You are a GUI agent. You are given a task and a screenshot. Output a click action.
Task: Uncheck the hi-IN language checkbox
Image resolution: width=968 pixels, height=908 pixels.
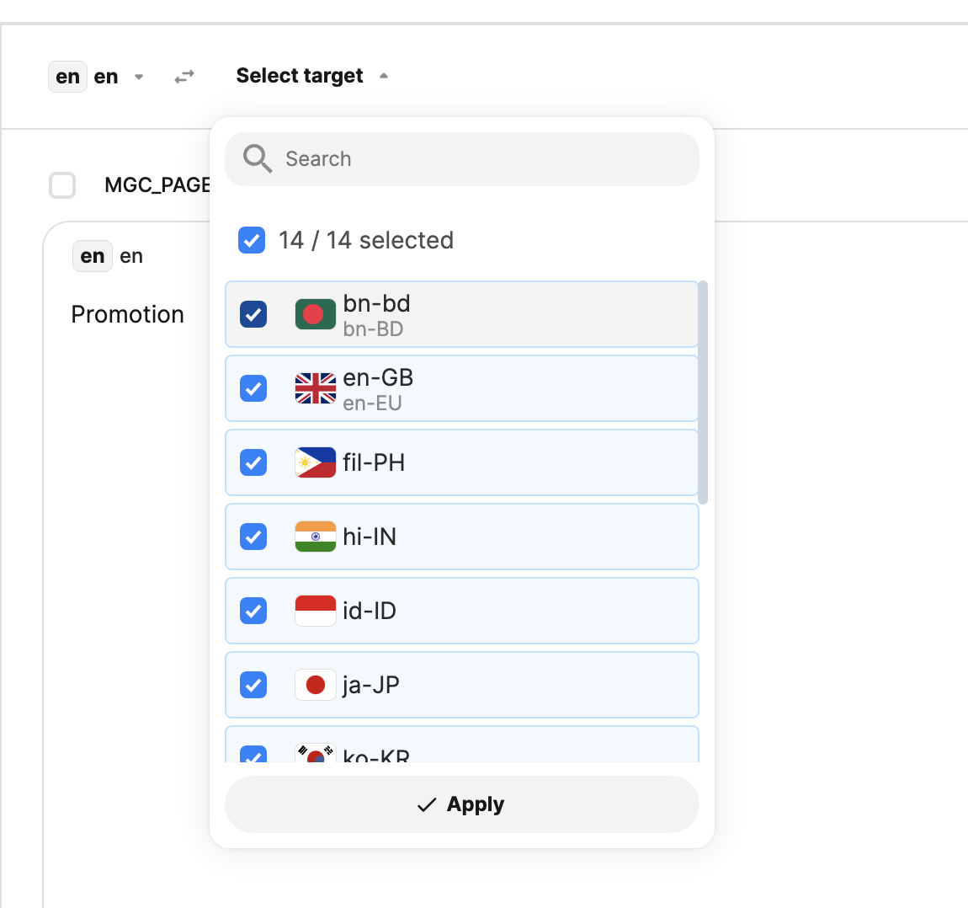point(253,537)
